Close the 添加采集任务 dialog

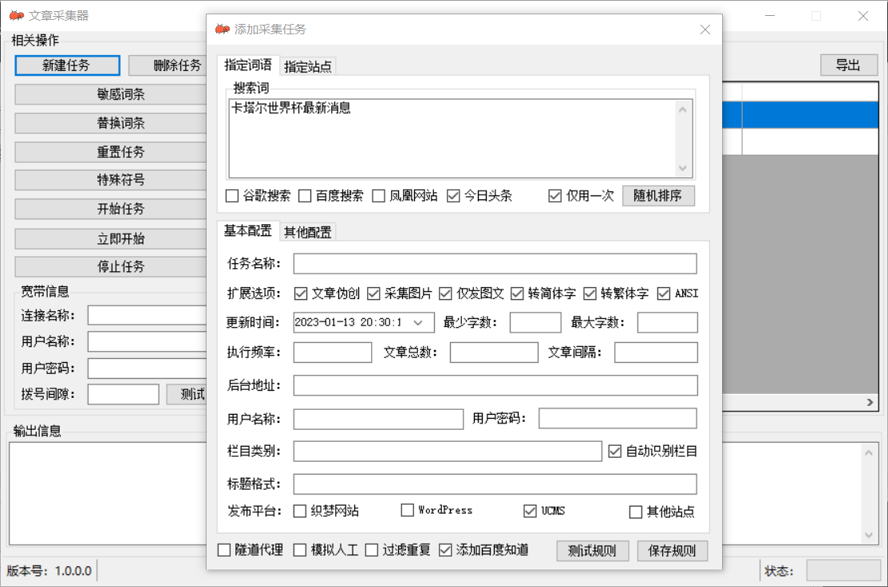coord(705,30)
